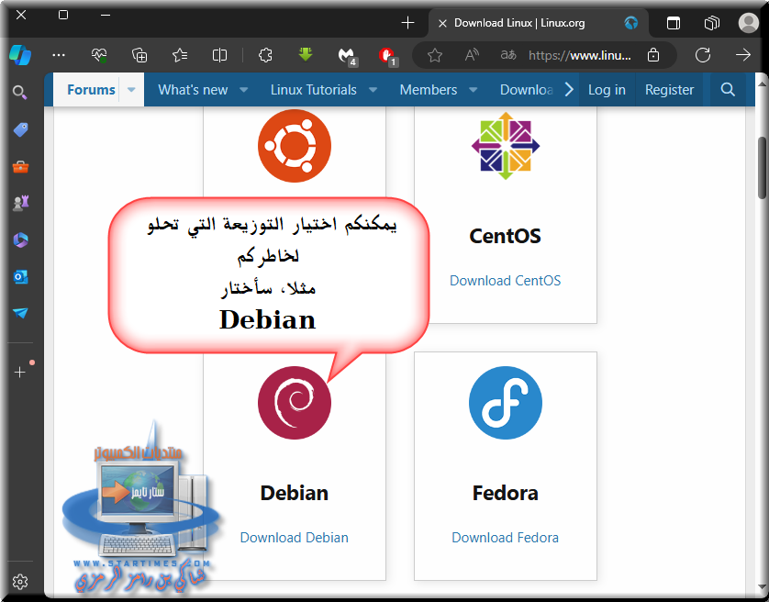
Task: Close the Download Linux tab
Action: pyautogui.click(x=442, y=23)
